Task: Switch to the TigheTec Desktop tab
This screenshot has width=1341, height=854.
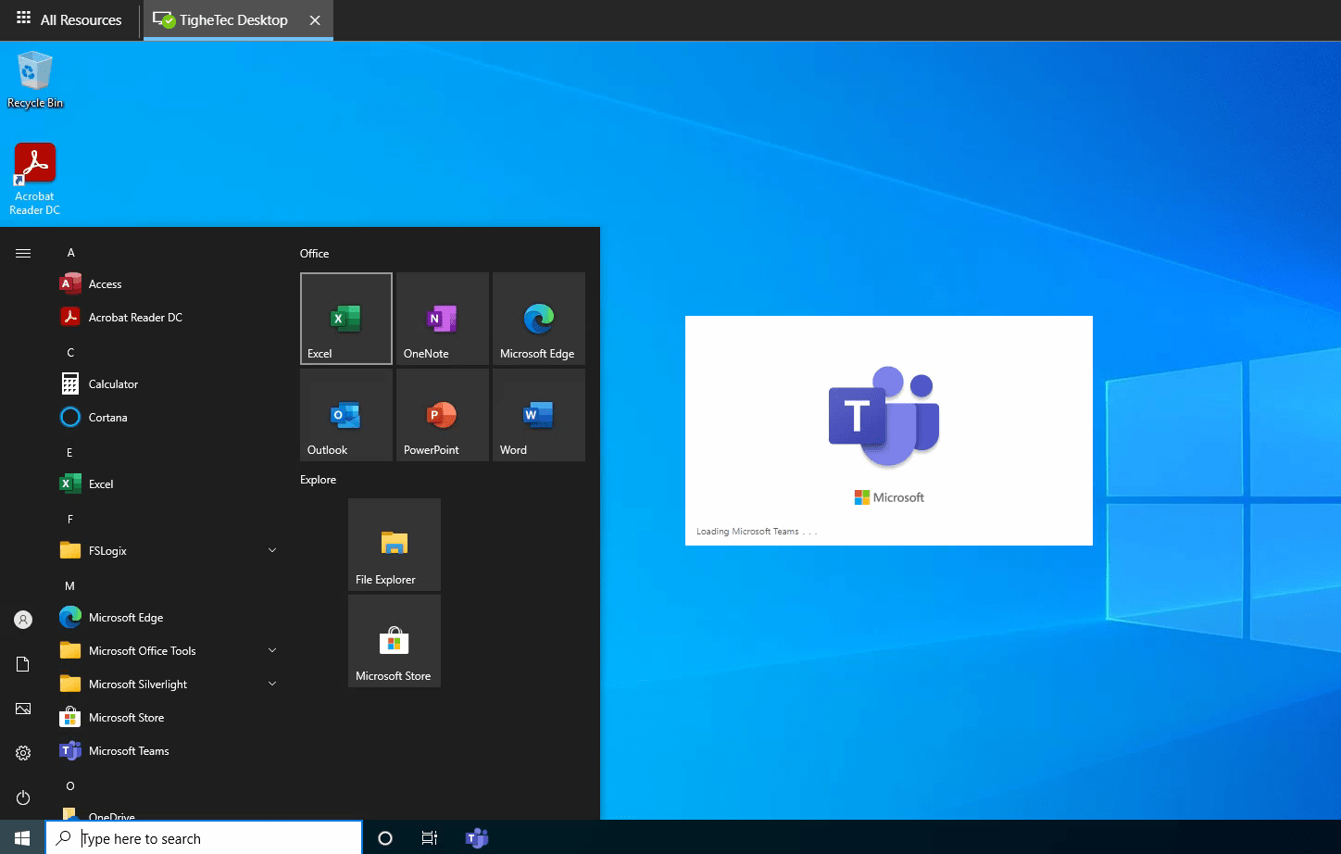Action: click(x=238, y=20)
